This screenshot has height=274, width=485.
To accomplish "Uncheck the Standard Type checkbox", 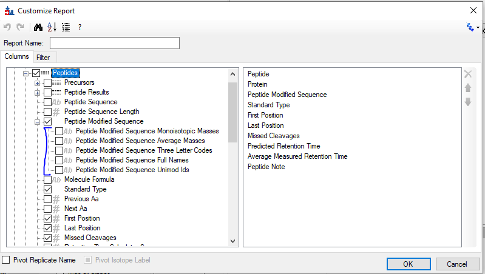I will pyautogui.click(x=48, y=189).
